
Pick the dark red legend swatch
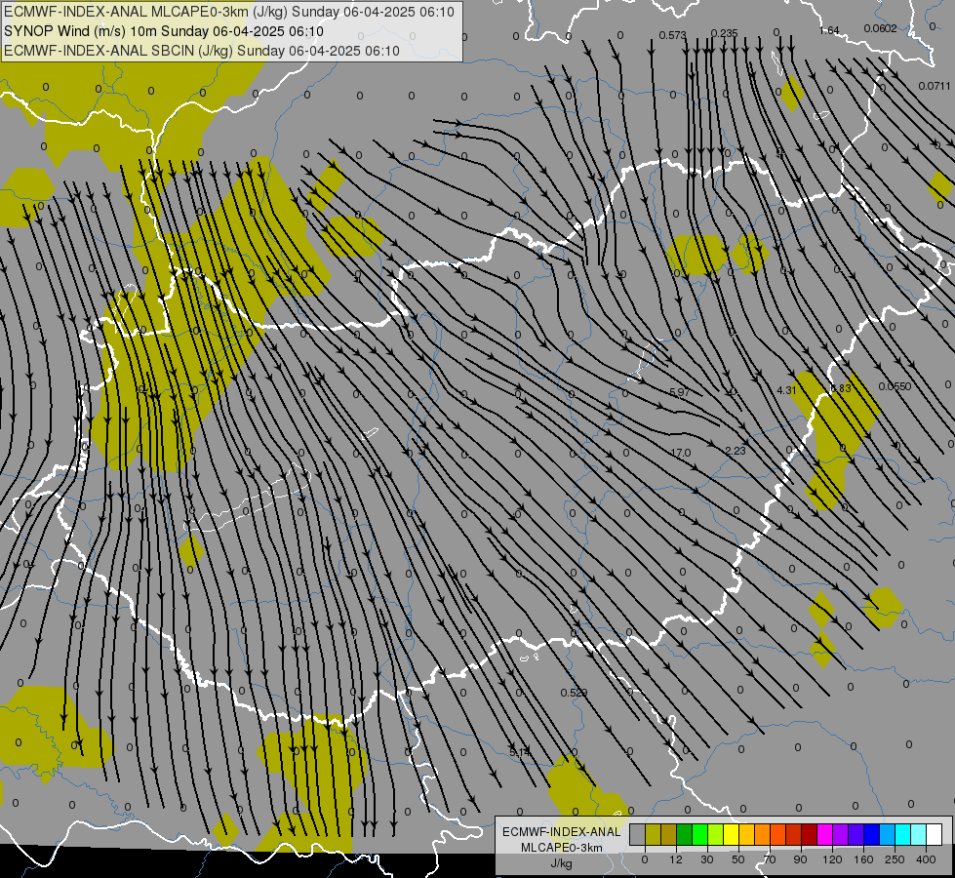point(810,834)
